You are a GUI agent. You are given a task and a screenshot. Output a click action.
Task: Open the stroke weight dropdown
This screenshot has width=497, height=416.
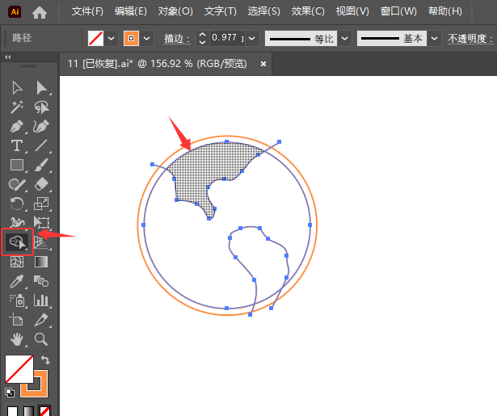pos(252,38)
